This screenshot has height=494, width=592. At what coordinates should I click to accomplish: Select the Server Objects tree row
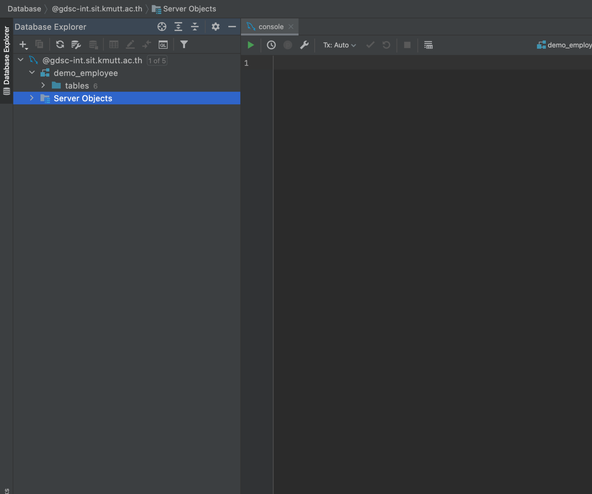[127, 98]
